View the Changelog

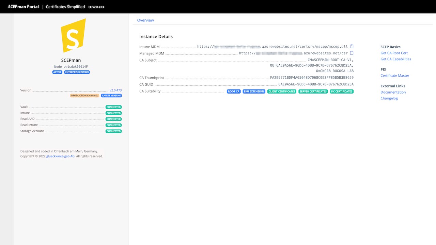(x=389, y=98)
